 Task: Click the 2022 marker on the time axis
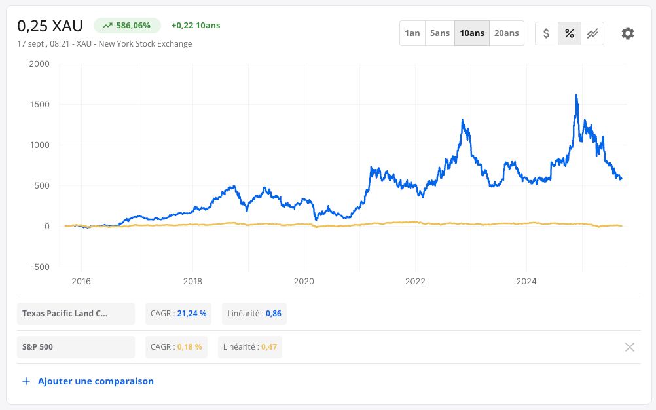[x=415, y=281]
